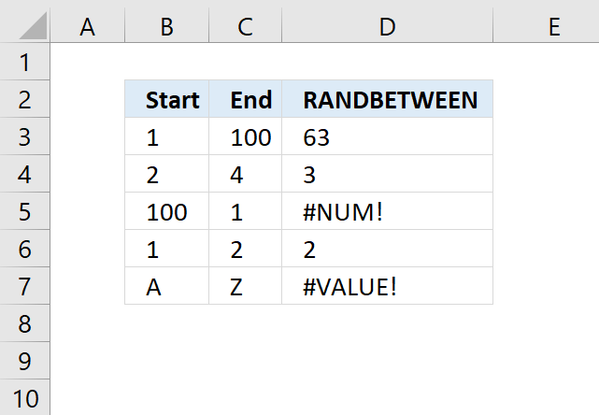Click the select-all corner triangle

pyautogui.click(x=34, y=26)
